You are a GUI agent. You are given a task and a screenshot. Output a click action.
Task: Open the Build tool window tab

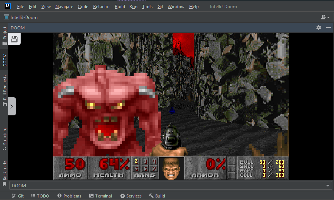[x=157, y=196]
